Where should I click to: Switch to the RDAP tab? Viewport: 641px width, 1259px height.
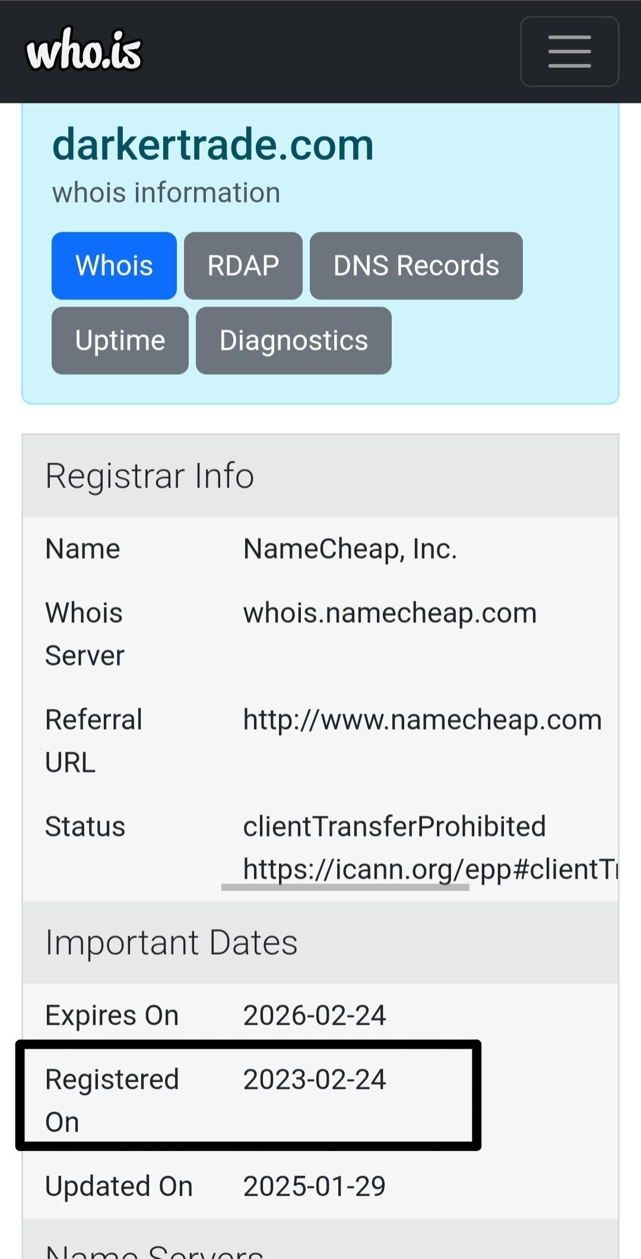tap(243, 265)
